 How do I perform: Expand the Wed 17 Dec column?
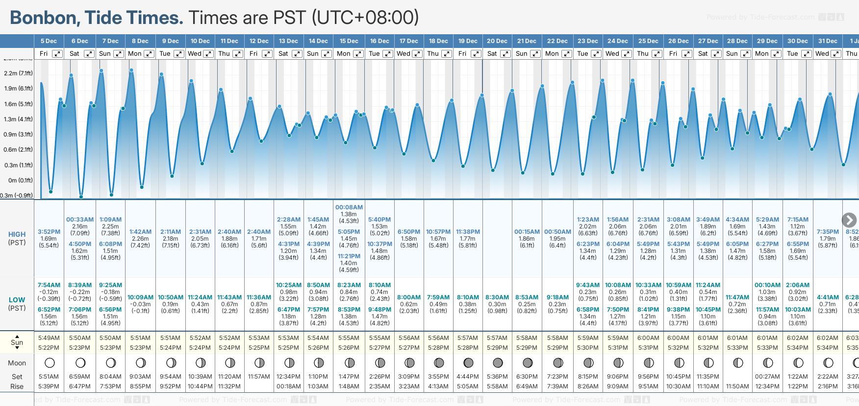point(417,54)
